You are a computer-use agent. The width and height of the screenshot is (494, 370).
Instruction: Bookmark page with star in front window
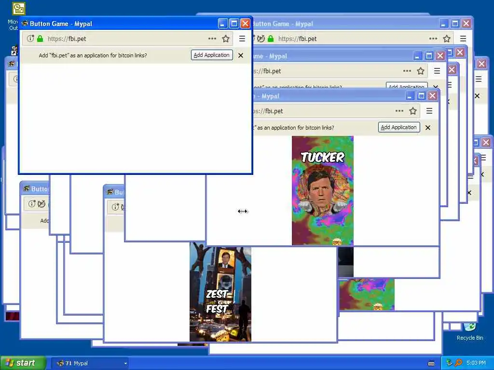[226, 39]
